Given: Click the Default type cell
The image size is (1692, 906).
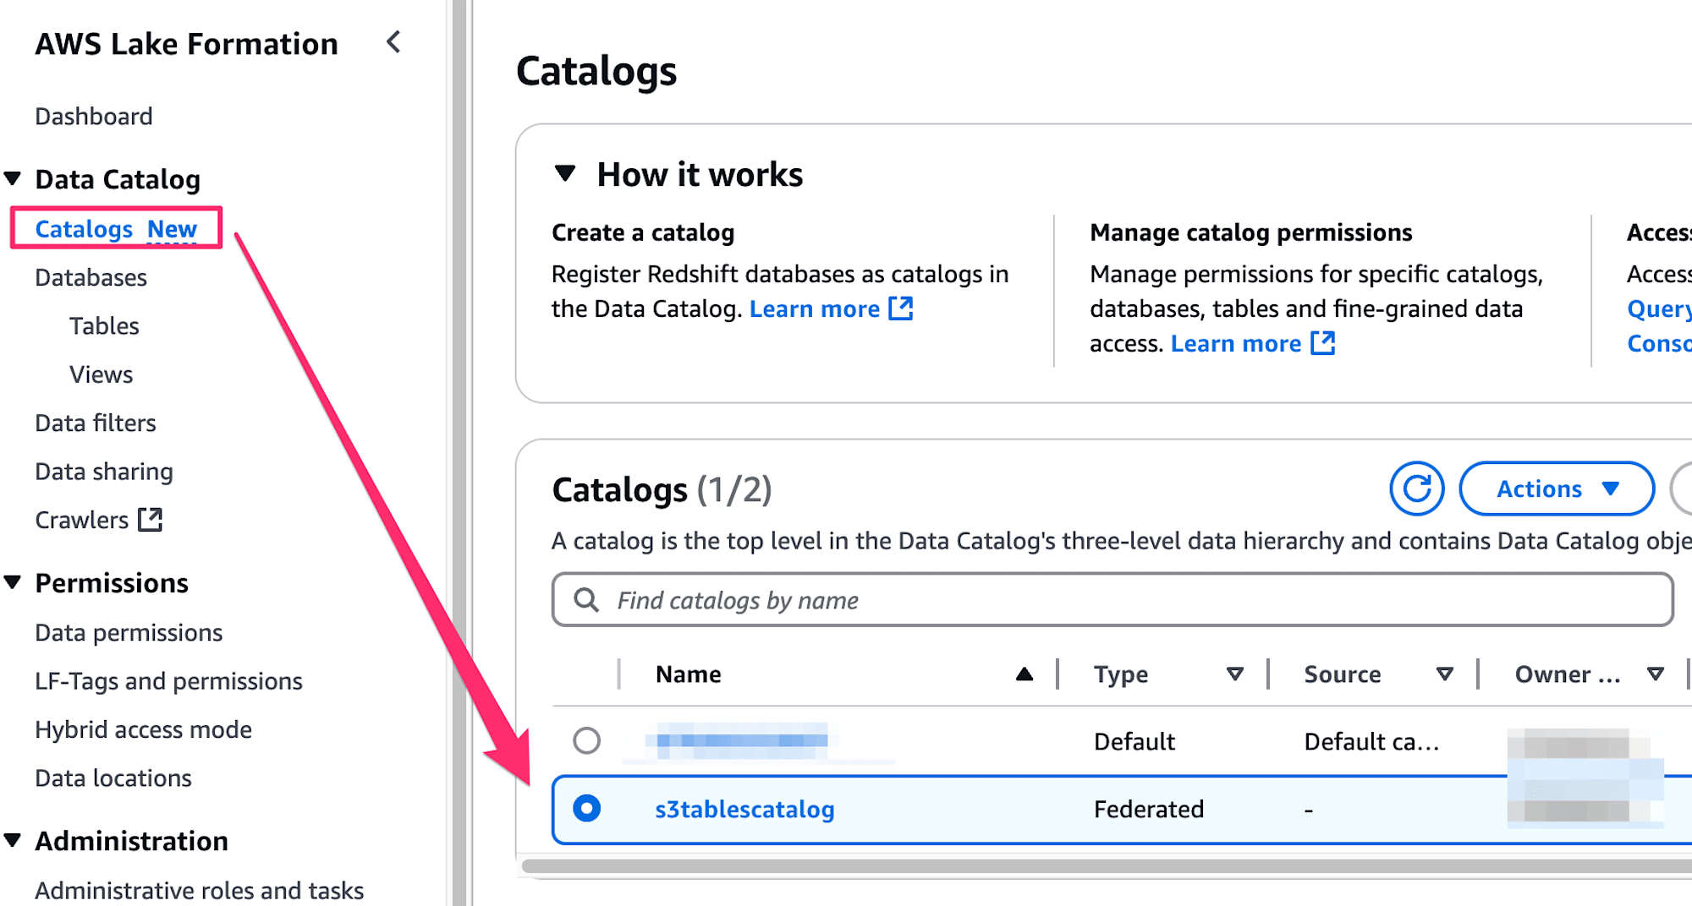Looking at the screenshot, I should tap(1134, 741).
